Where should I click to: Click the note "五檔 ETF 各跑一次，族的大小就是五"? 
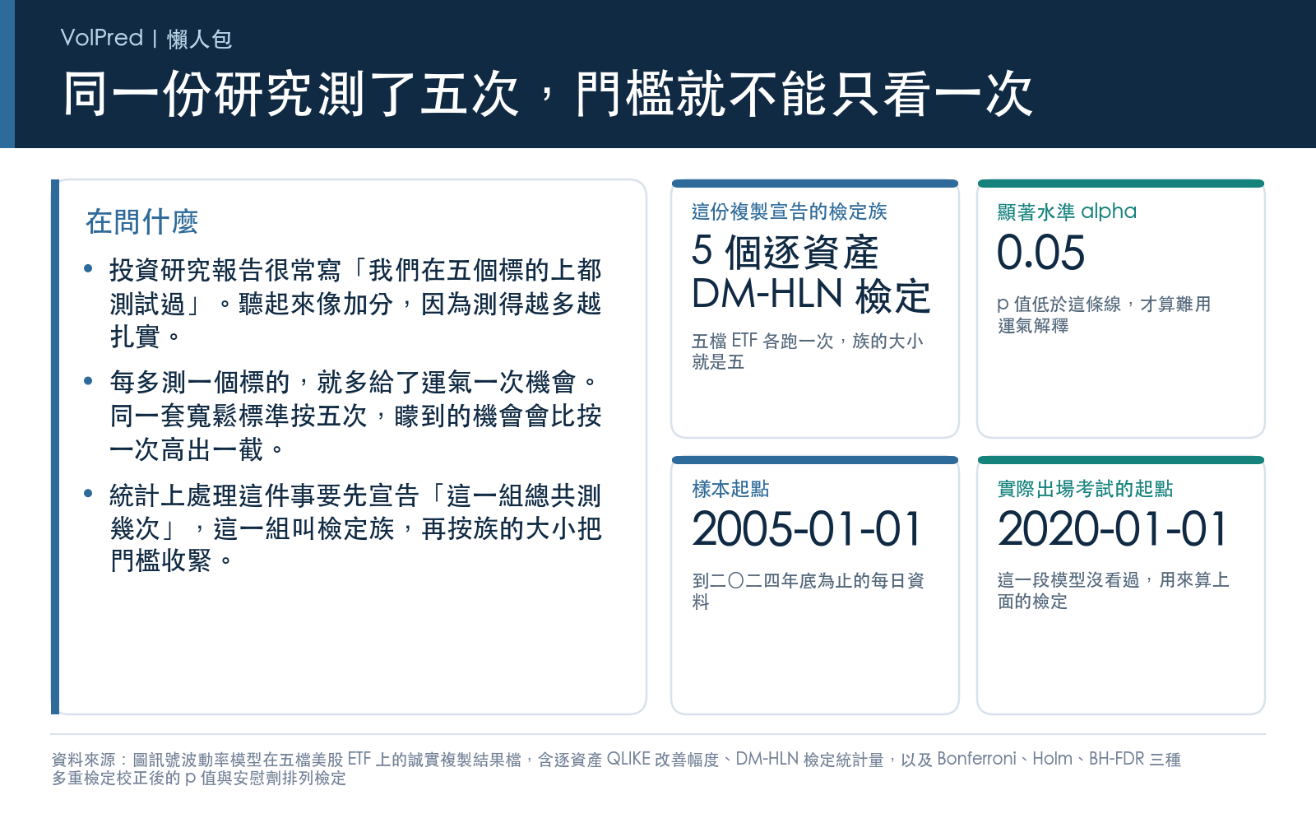pyautogui.click(x=808, y=351)
